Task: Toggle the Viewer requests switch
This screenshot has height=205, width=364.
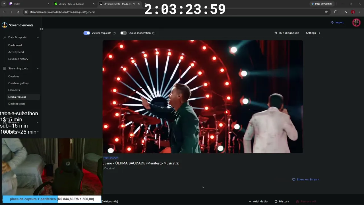Action: 87,33
